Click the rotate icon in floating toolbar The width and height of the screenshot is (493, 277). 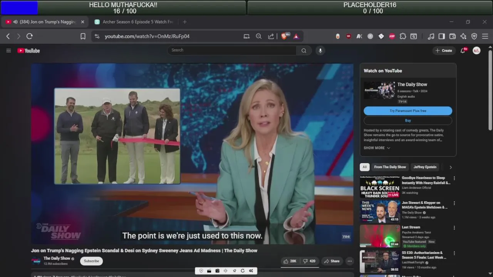point(243,271)
